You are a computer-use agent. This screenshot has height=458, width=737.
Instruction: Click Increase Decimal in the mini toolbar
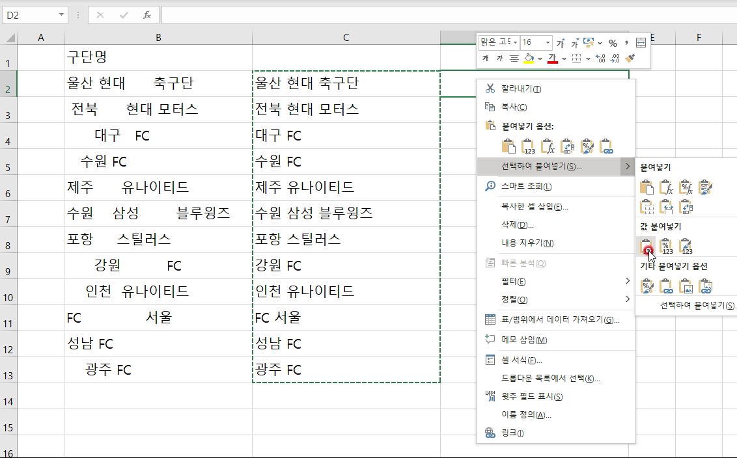(600, 59)
